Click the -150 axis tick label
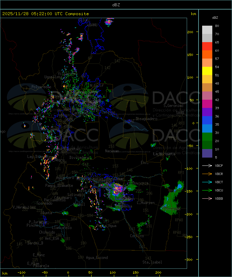 (188, 191)
